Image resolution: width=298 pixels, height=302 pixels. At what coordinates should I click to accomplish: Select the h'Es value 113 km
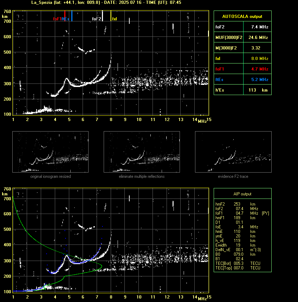[258, 90]
